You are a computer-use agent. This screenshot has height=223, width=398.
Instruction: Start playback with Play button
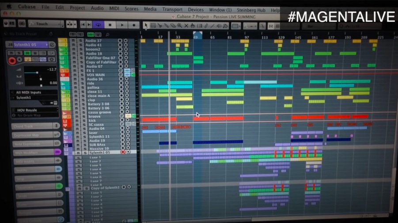tap(122, 25)
